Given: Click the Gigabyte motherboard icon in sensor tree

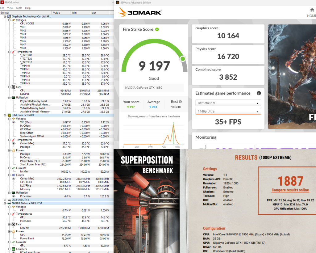Looking at the screenshot, I should point(9,17).
